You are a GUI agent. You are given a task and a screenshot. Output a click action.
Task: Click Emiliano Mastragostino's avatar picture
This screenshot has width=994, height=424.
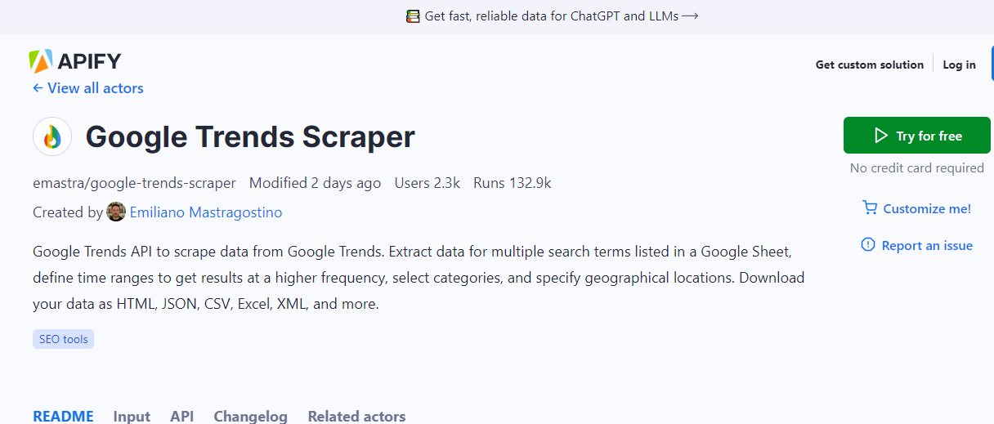pos(116,212)
